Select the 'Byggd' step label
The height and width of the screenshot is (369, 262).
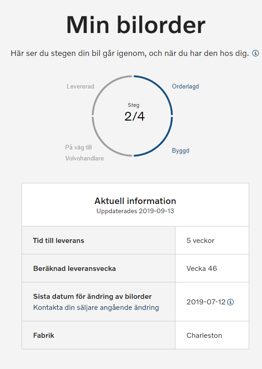(180, 151)
